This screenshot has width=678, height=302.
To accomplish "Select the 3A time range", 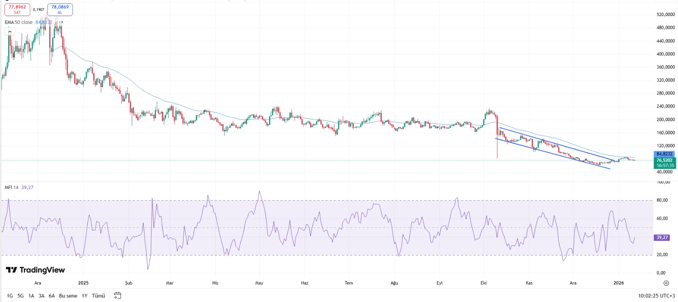I will [41, 296].
